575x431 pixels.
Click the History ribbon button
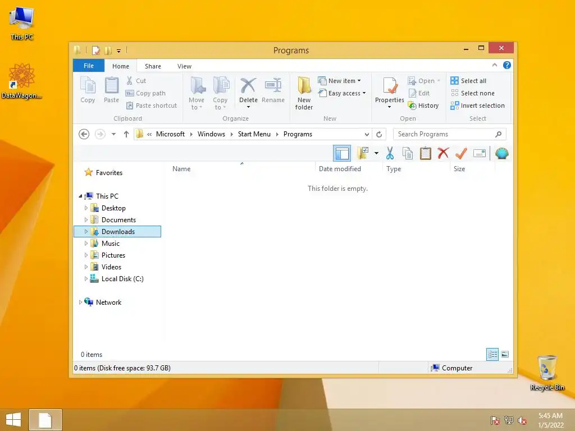point(423,106)
